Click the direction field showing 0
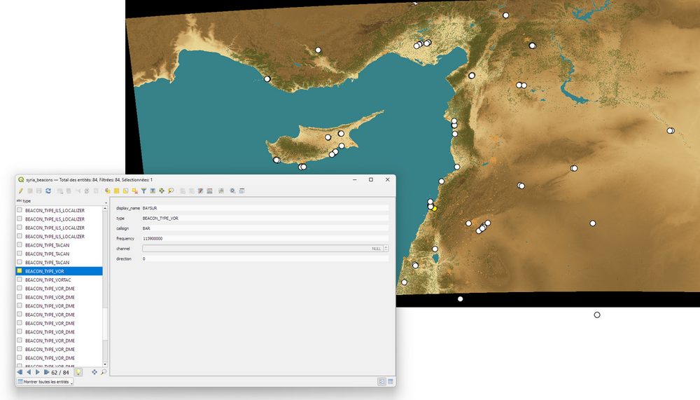The width and height of the screenshot is (700, 400). click(x=265, y=258)
